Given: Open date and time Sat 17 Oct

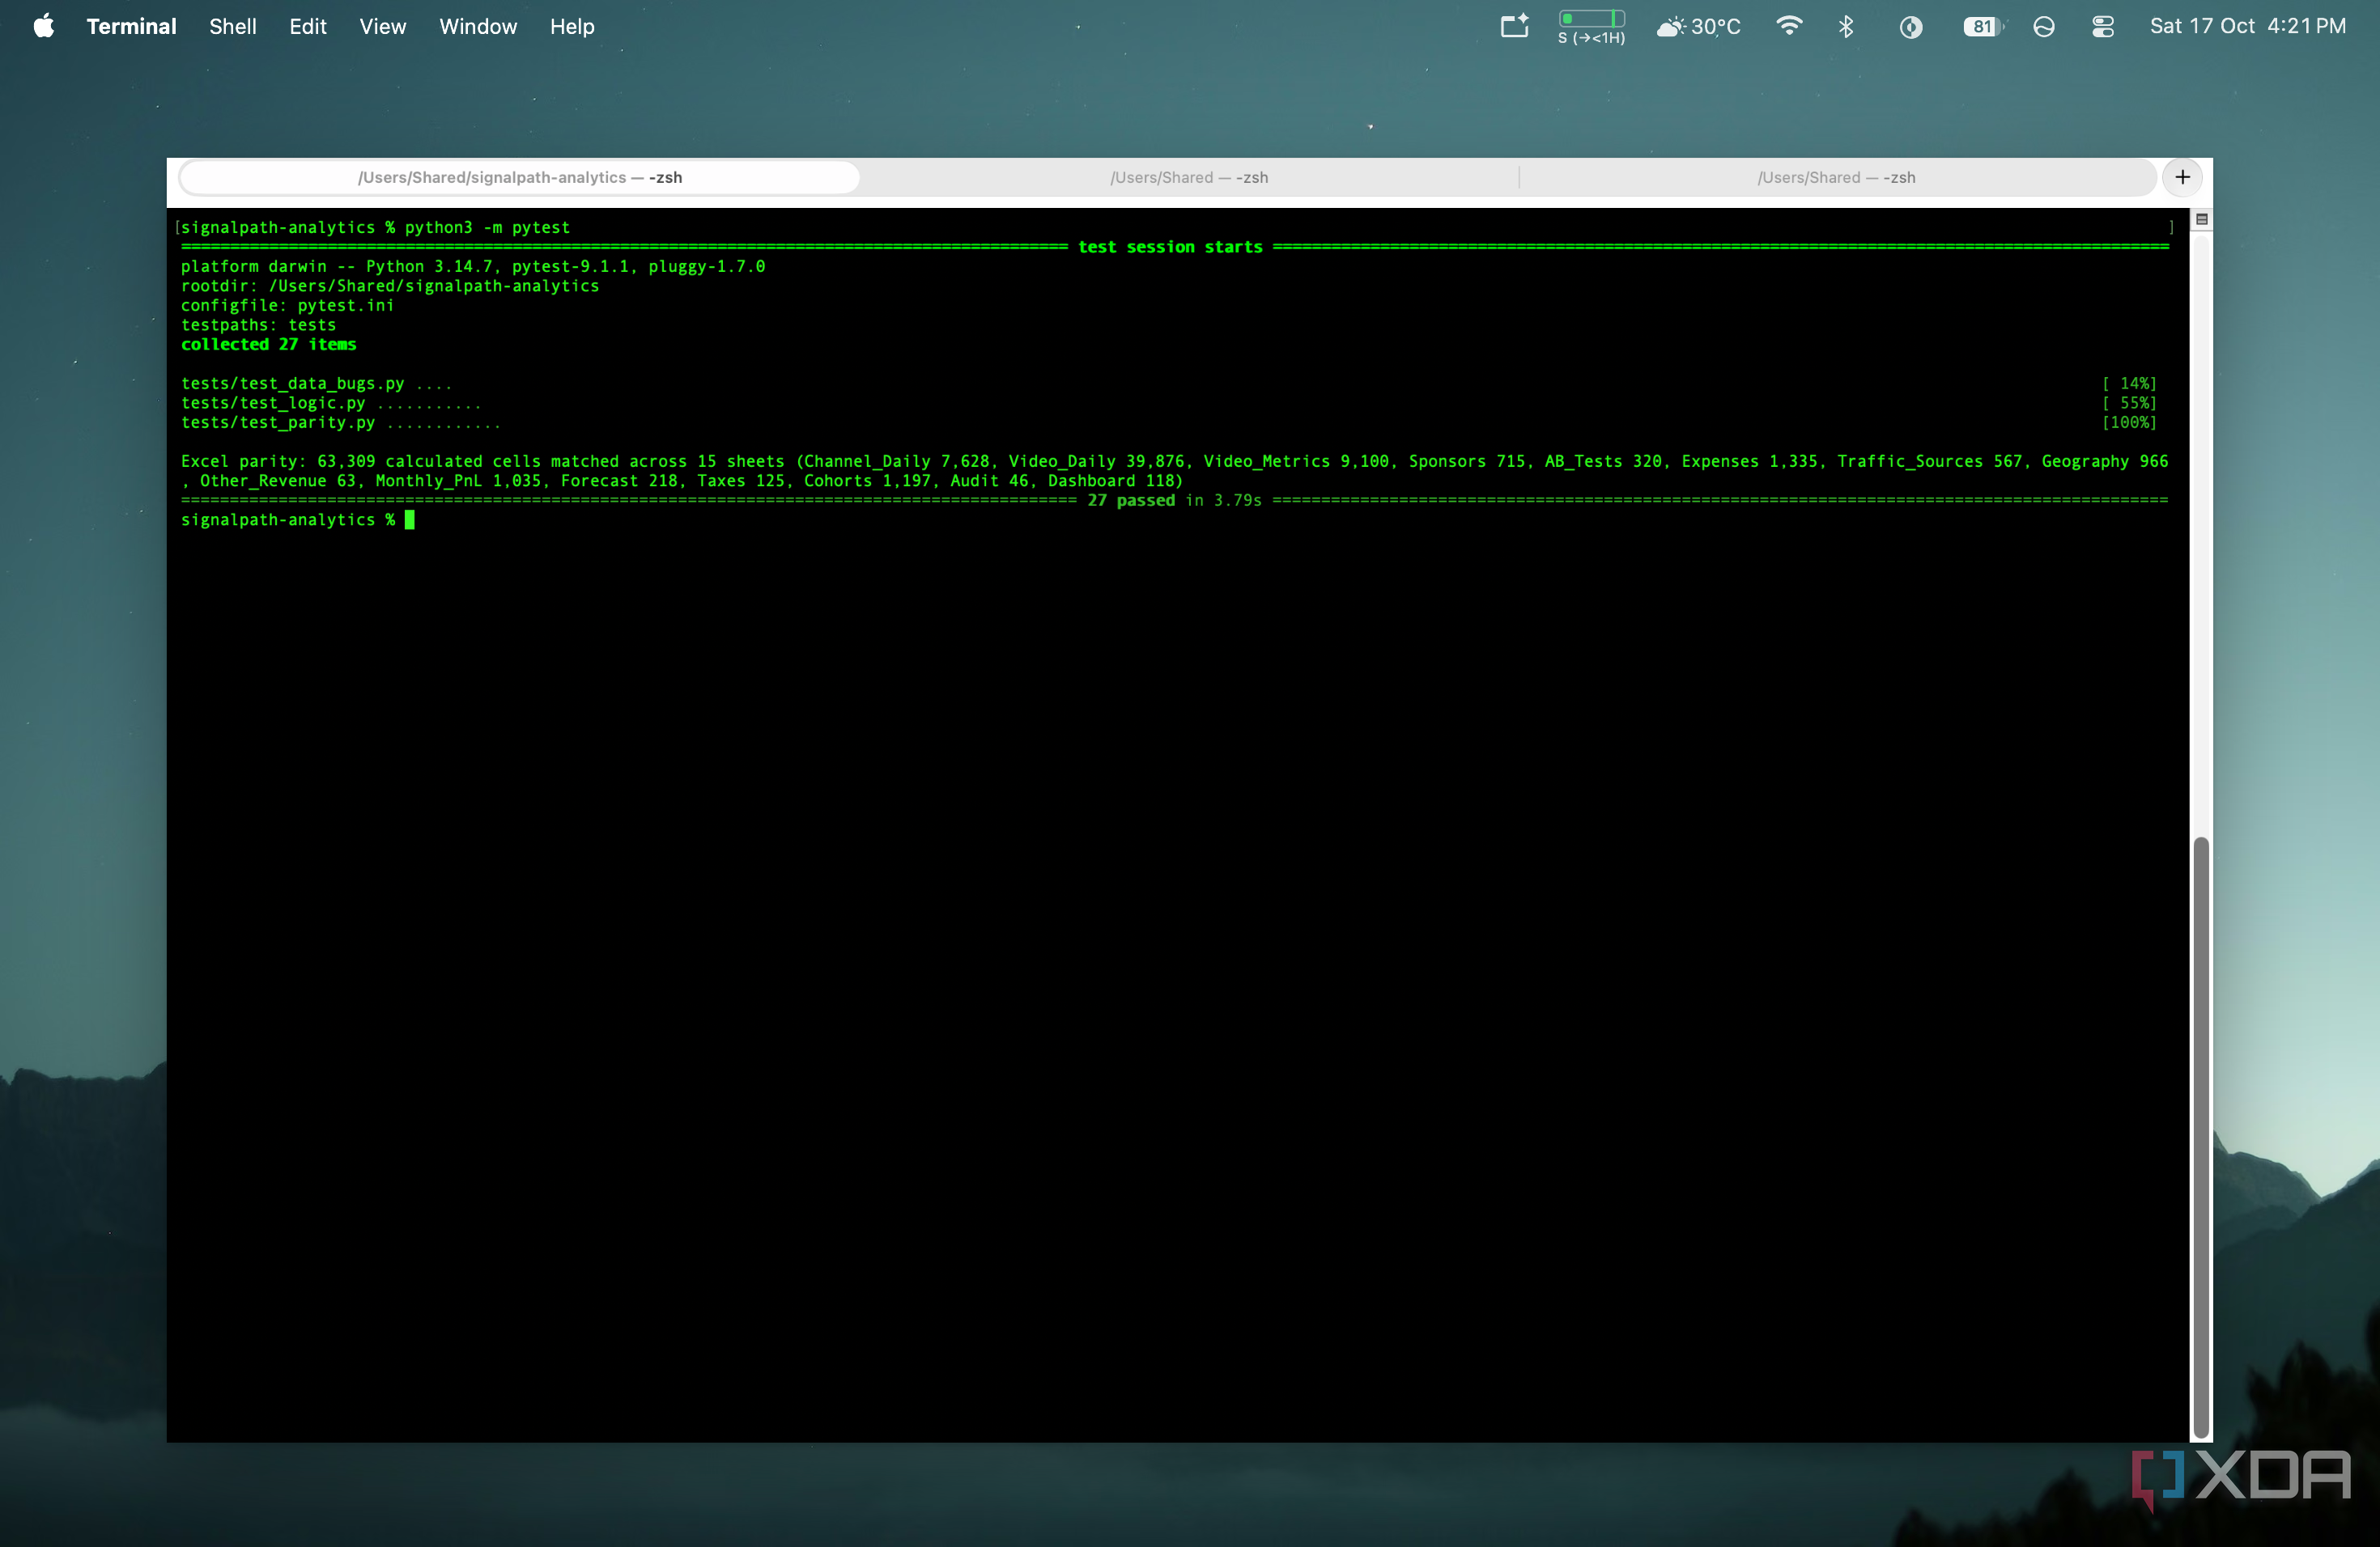Looking at the screenshot, I should coord(2247,26).
